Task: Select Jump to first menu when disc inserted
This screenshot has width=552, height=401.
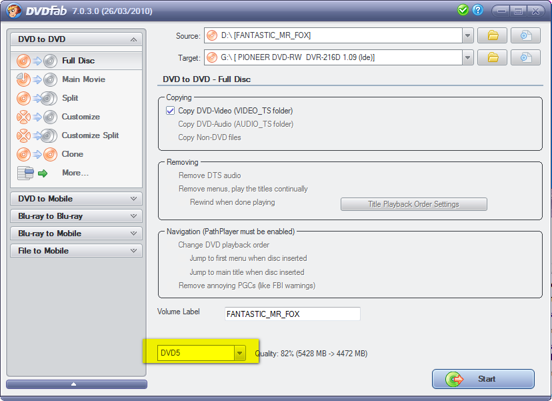Action: click(x=248, y=258)
